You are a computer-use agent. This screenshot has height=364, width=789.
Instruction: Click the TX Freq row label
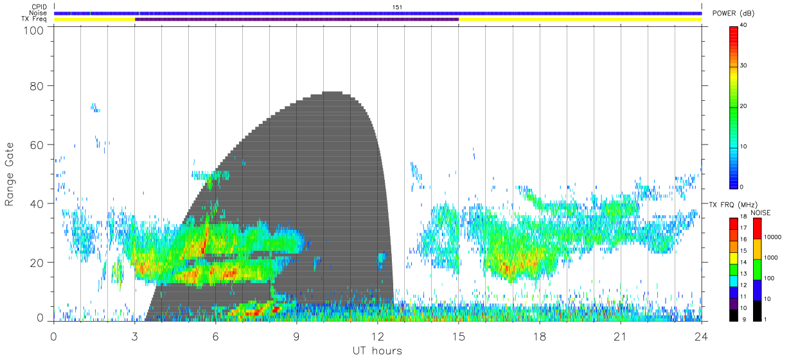click(35, 19)
